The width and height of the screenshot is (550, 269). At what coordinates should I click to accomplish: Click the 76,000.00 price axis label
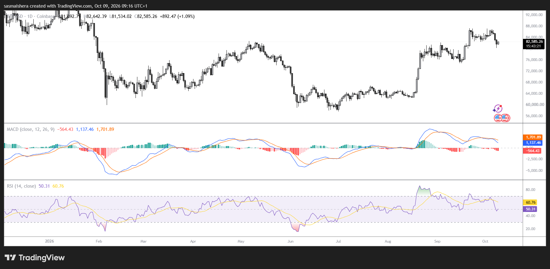(x=534, y=60)
